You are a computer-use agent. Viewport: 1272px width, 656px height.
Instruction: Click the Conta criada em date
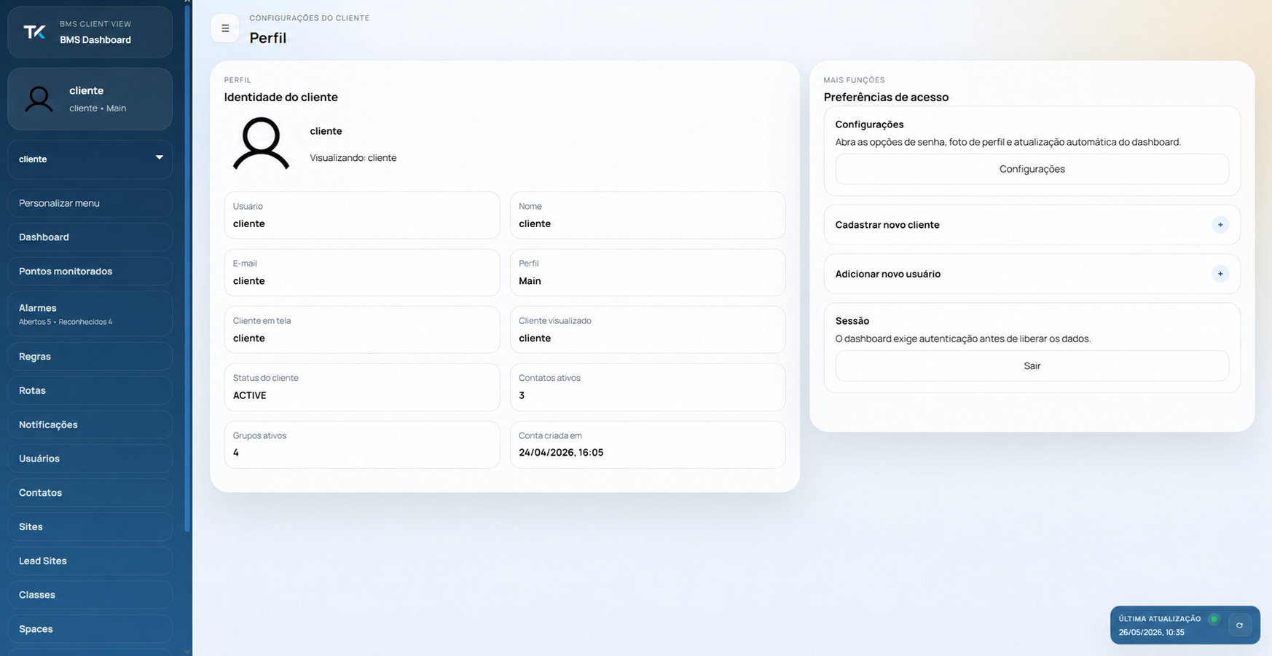(561, 453)
